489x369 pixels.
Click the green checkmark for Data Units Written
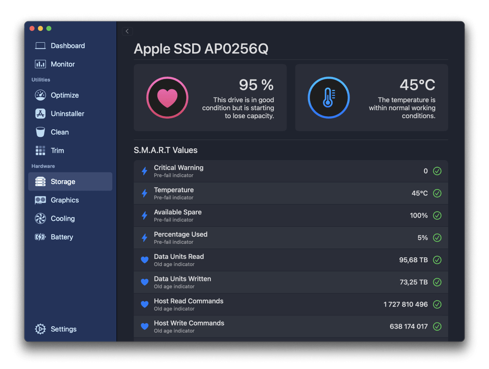[x=437, y=282]
